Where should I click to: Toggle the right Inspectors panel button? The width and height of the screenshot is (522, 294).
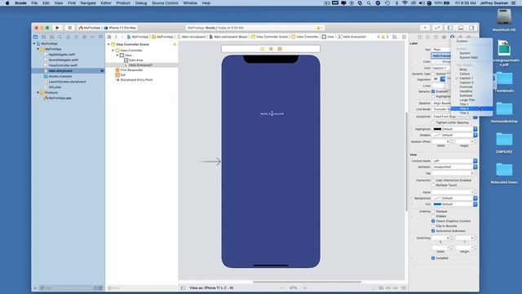click(x=471, y=28)
